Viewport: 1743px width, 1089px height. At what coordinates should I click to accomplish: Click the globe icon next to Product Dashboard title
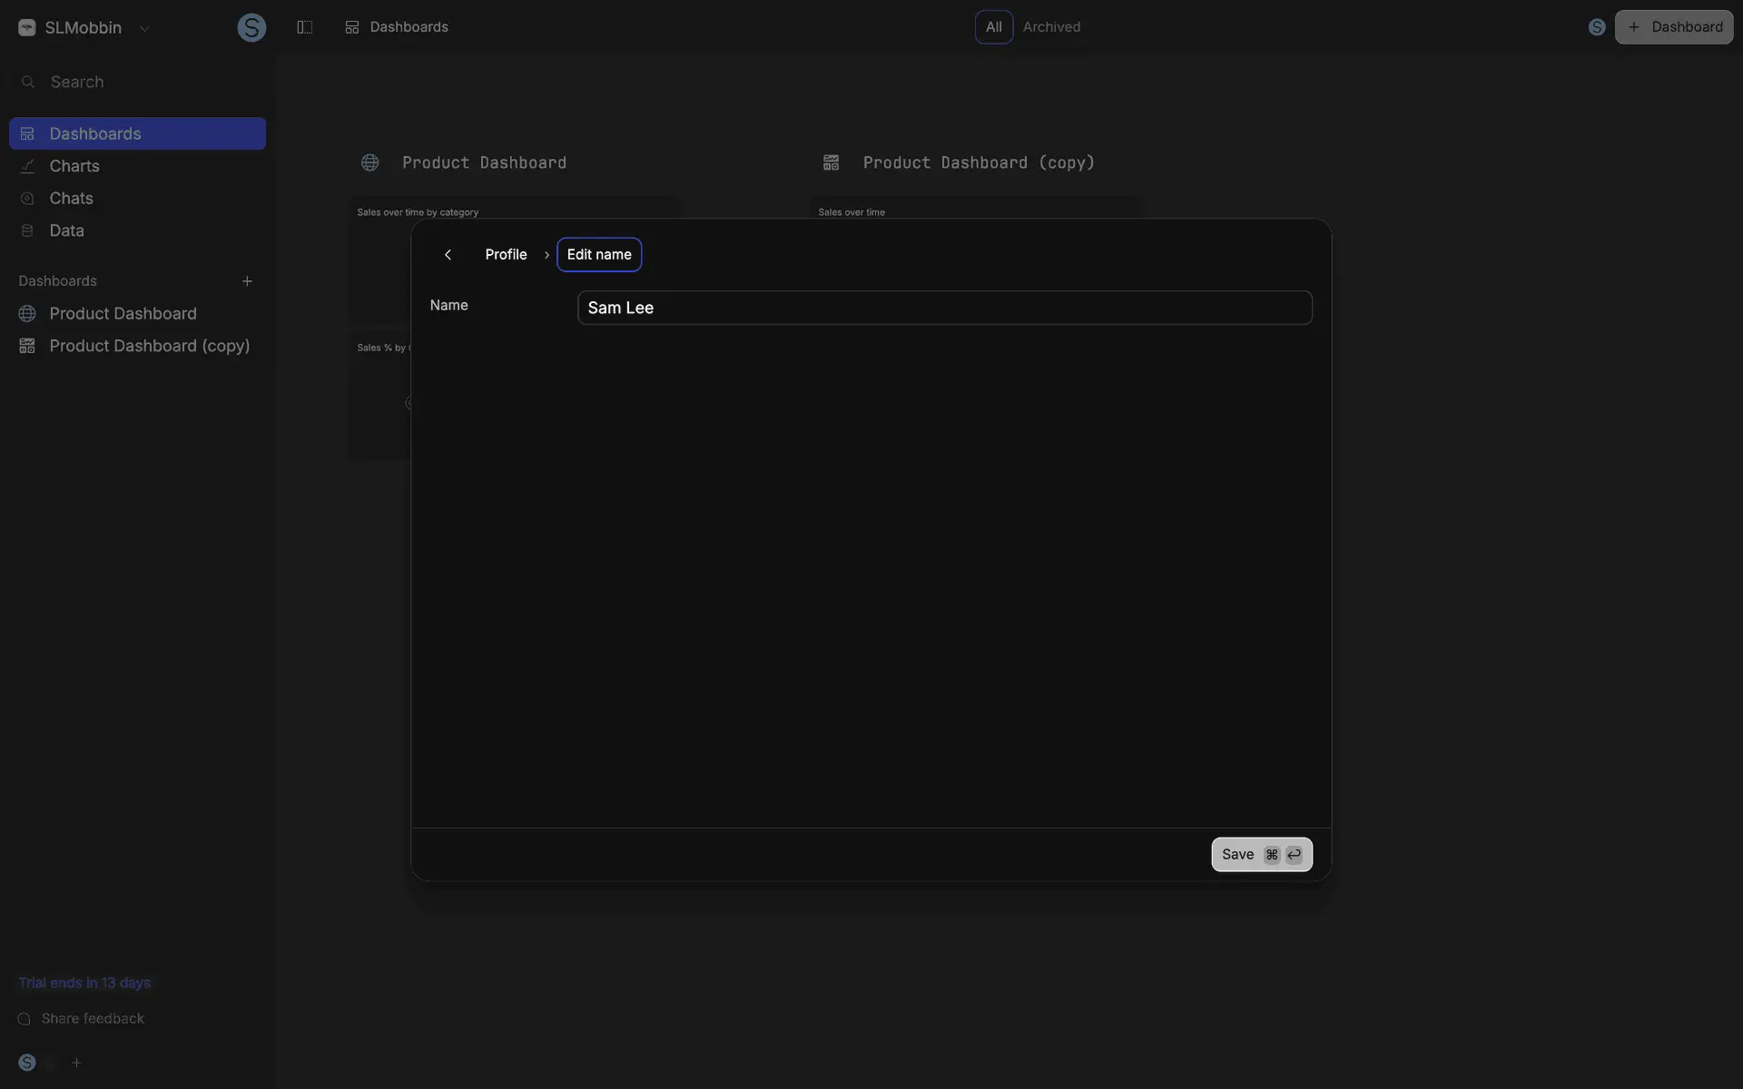point(369,162)
